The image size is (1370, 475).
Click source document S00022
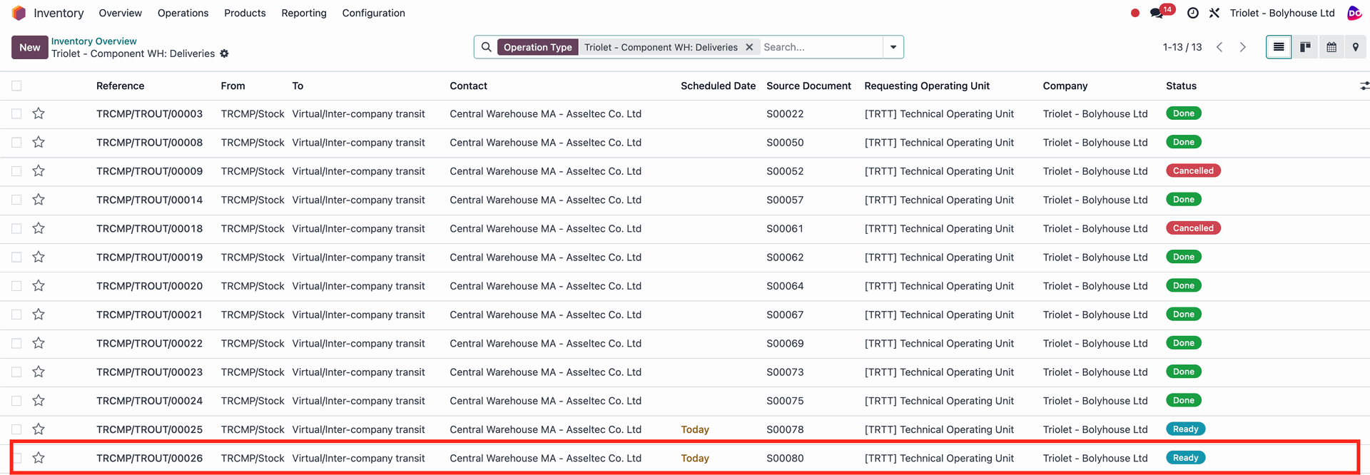(x=785, y=113)
